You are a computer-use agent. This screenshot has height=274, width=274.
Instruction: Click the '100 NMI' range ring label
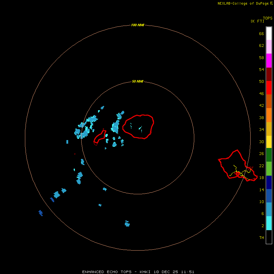pyautogui.click(x=138, y=25)
